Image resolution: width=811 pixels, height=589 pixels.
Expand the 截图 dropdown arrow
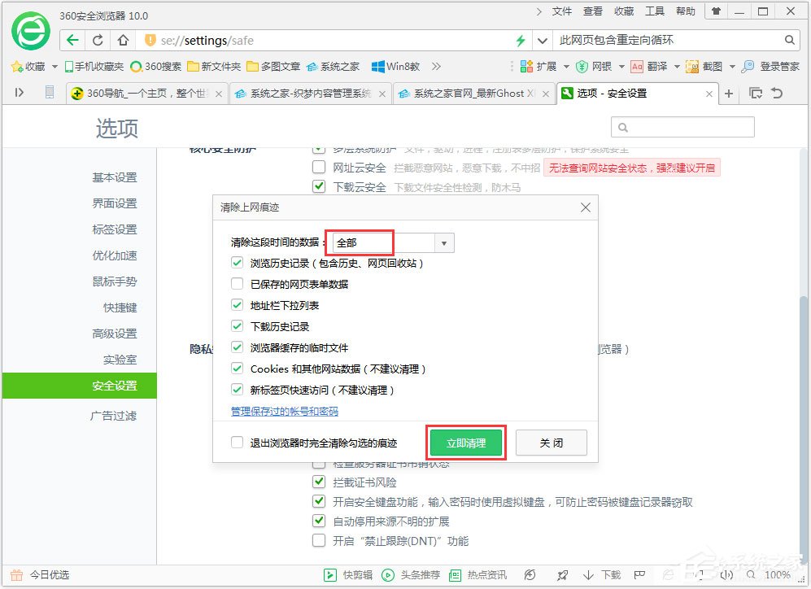730,66
